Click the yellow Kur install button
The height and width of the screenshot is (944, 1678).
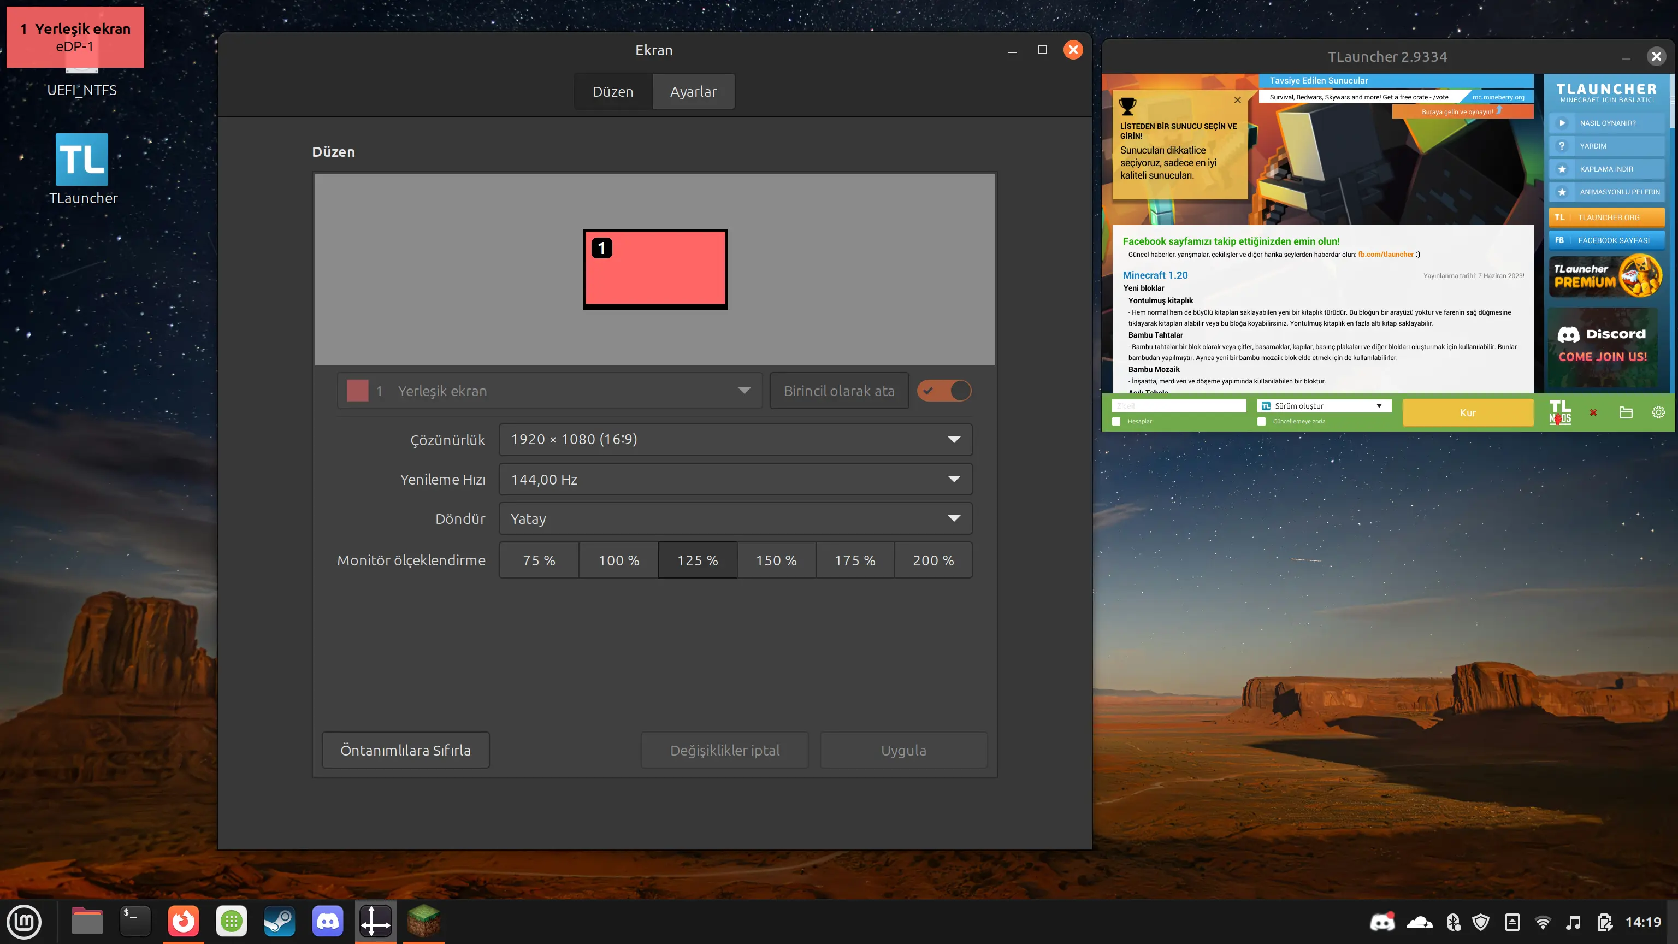1468,413
